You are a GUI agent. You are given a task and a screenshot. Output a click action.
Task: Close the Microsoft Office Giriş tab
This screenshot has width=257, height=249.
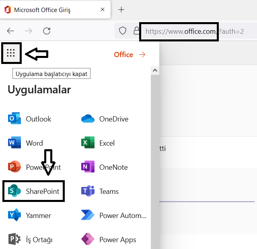[103, 10]
